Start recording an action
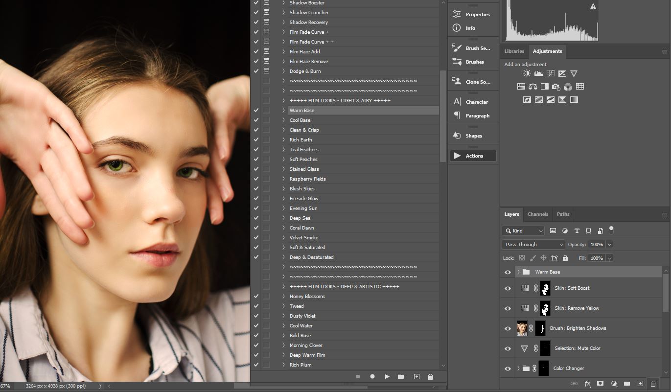The height and width of the screenshot is (392, 671). pyautogui.click(x=372, y=376)
